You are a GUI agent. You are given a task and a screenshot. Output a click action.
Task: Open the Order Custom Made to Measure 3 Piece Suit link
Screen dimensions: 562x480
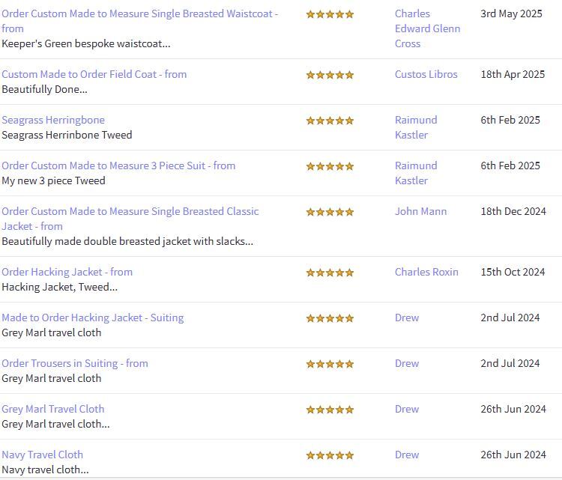[x=118, y=165]
